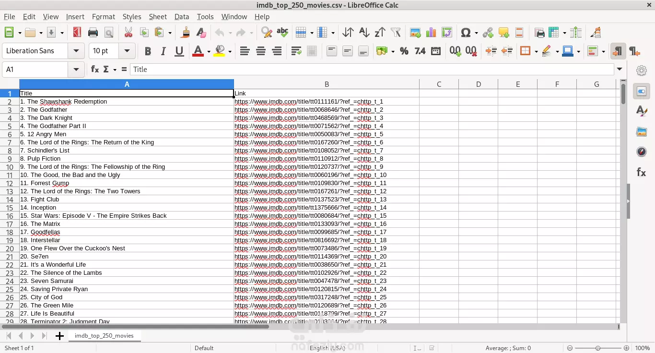Open the Format menu
The image size is (655, 353).
click(x=104, y=17)
